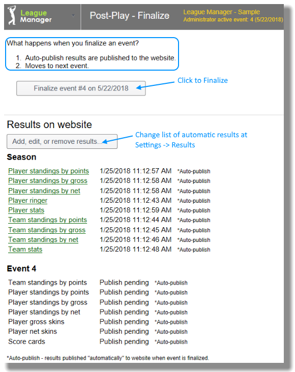
Task: Click League Manager - Sample header text
Action: click(221, 12)
